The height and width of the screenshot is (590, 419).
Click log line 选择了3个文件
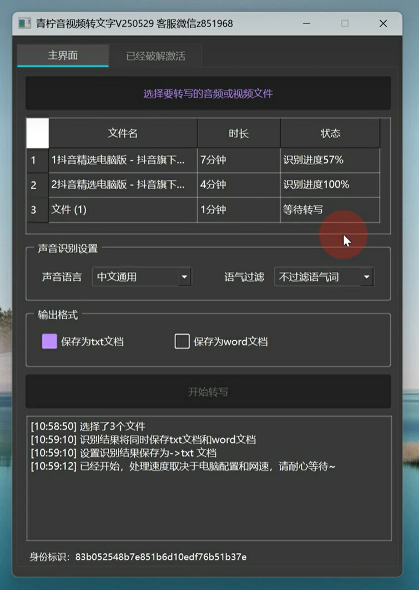[x=88, y=426]
